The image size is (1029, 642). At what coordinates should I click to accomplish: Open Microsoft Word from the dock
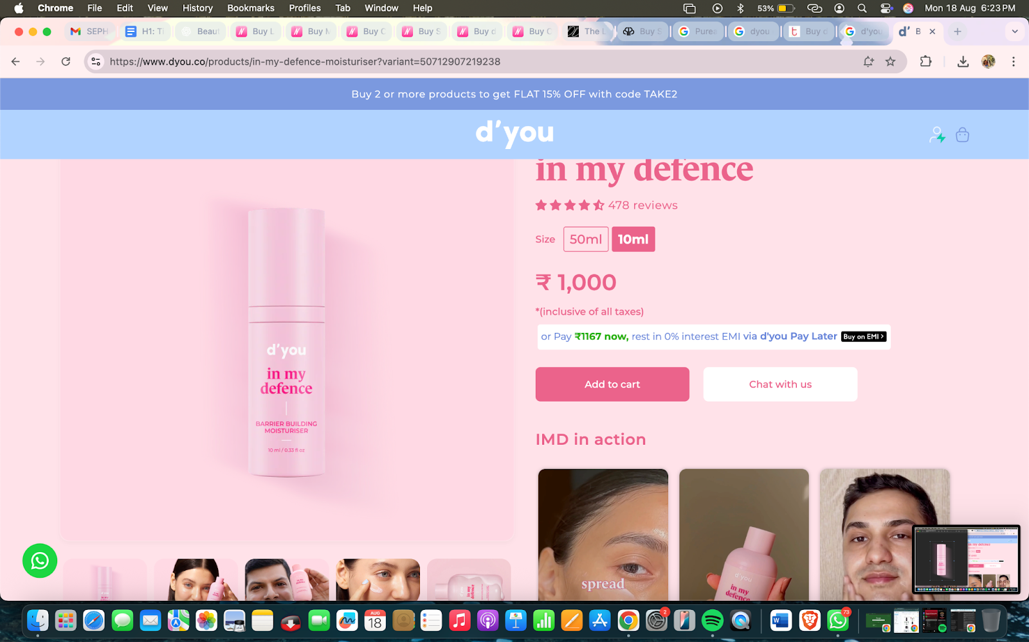point(781,620)
